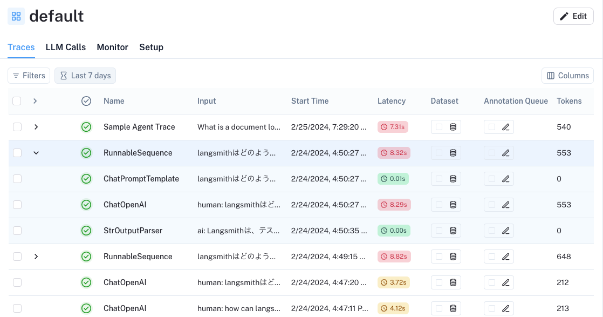Viewport: 603px width, 317px height.
Task: Open the Monitor tab
Action: point(112,48)
